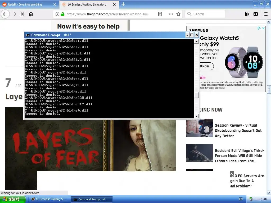Viewport: 271px width, 203px height.
Task: Switch to Command Prompt taskbar button
Action: (91, 199)
